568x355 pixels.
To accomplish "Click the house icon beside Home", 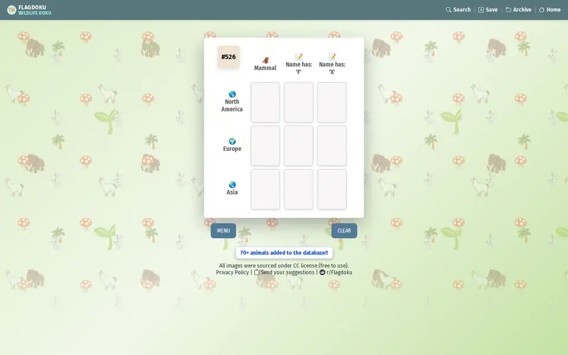I will coord(542,10).
